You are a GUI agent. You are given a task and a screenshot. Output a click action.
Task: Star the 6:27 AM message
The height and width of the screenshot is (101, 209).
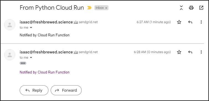click(x=179, y=22)
